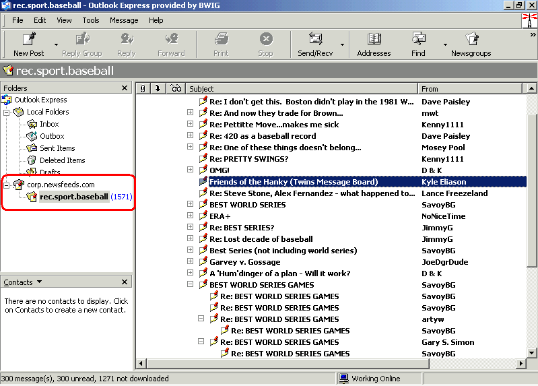This screenshot has width=538, height=386.
Task: Click the Outlook Express logo at top right
Action: click(x=529, y=21)
